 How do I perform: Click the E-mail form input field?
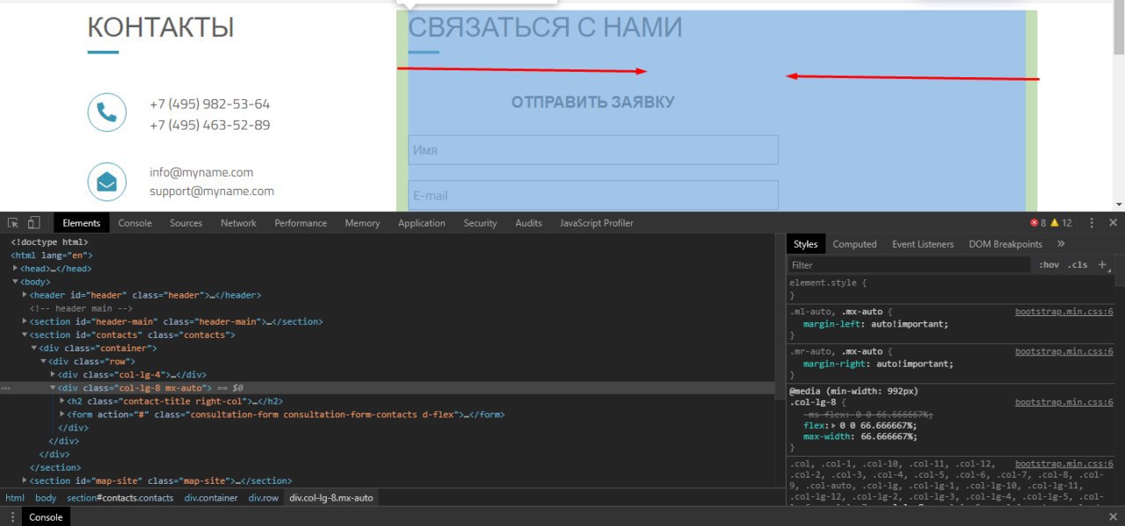pyautogui.click(x=593, y=195)
